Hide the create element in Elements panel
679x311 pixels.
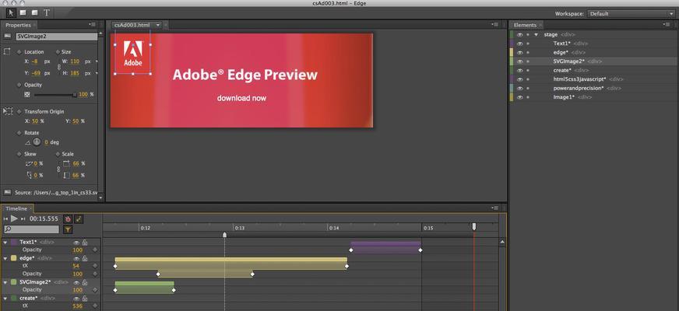[520, 70]
